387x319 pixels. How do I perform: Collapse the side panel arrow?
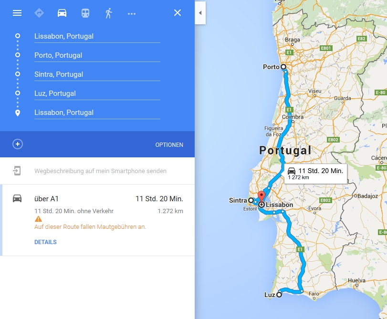coord(200,13)
